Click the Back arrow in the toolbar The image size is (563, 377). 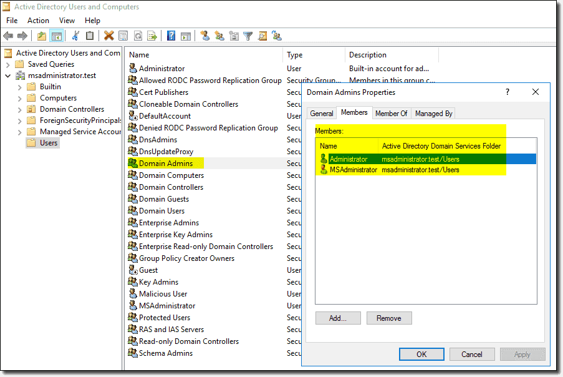[8, 36]
